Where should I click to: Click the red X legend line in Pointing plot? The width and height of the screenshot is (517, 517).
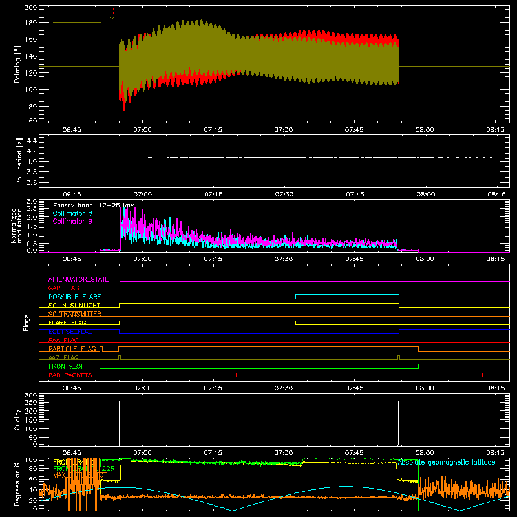pos(76,14)
